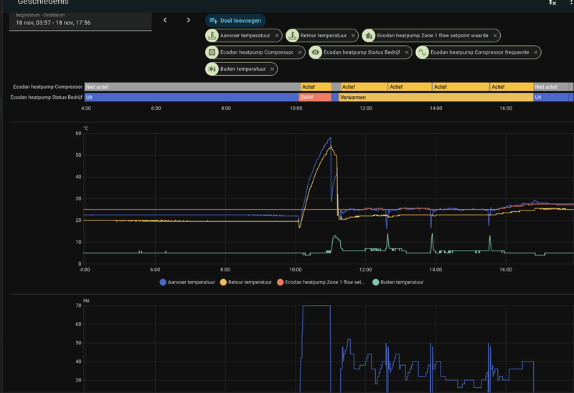Click the SWW status segment in timeline
The height and width of the screenshot is (393, 574).
(x=315, y=97)
